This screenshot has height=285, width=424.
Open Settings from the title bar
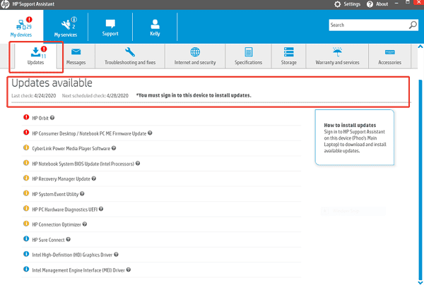[346, 4]
